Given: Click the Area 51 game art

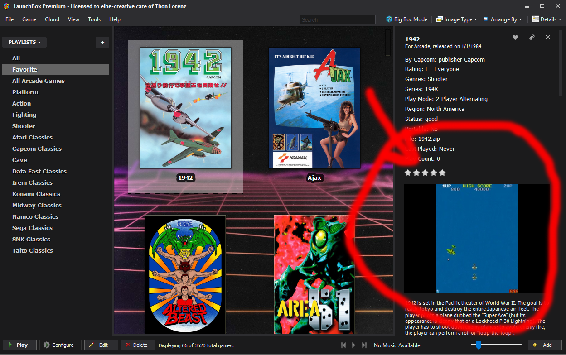Looking at the screenshot, I should point(314,275).
